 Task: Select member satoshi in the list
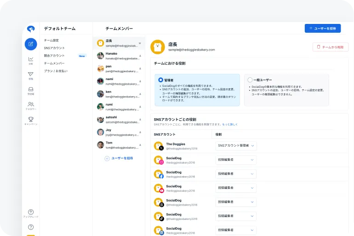click(119, 120)
